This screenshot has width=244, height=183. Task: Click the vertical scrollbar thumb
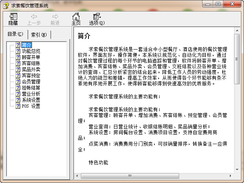[237, 59]
